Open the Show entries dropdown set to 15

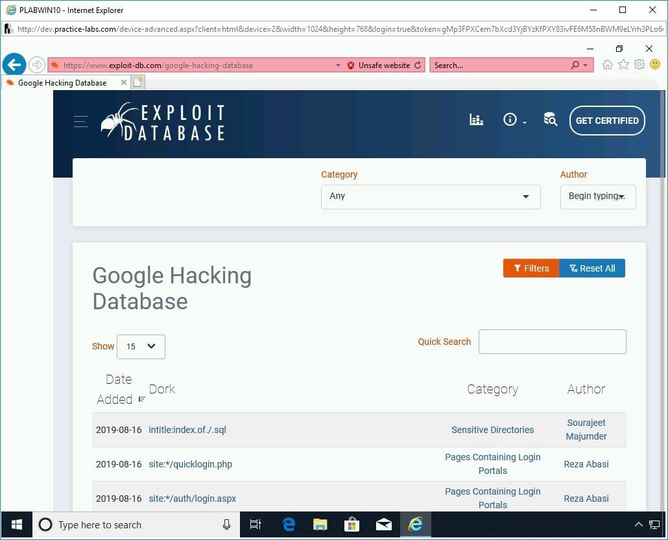point(141,347)
